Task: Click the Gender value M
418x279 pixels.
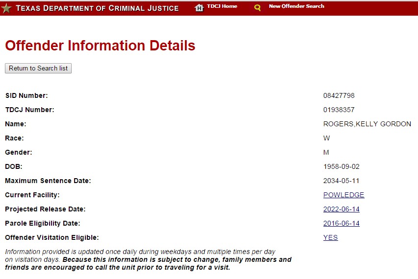Action: (326, 152)
